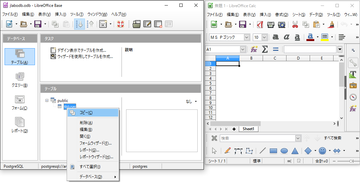Screen dimensions: 360x183
Task: Click the Print icon in Calc toolbar
Action: tap(271, 24)
